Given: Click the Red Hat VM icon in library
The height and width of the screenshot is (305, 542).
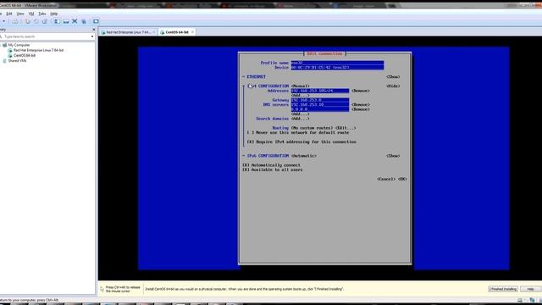Looking at the screenshot, I should 10,50.
